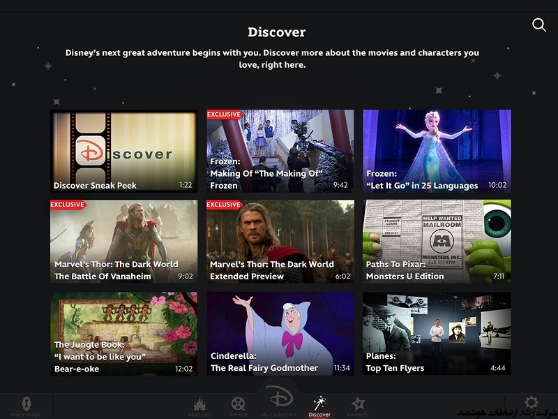The height and width of the screenshot is (419, 558).
Task: Click the 6:02 duration on Extended Preview
Action: click(x=342, y=276)
